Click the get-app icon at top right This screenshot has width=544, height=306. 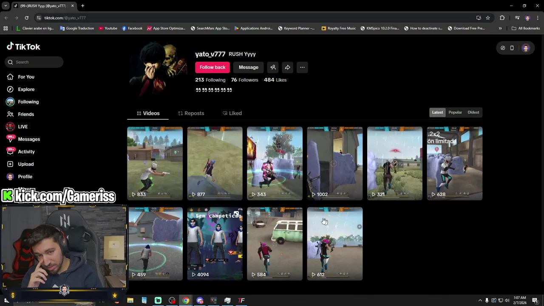pos(503,48)
